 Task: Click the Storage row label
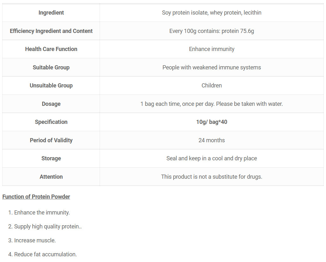point(51,158)
